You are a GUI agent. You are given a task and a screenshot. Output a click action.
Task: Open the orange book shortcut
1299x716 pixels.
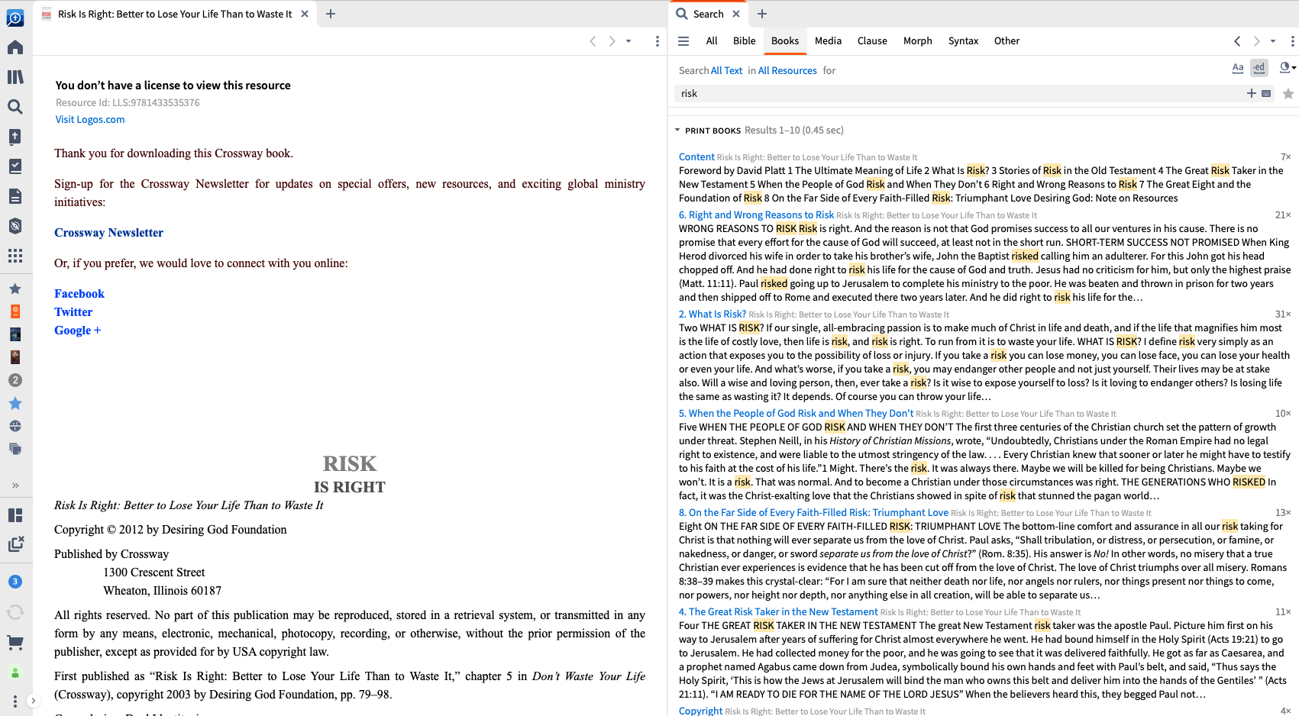tap(15, 311)
